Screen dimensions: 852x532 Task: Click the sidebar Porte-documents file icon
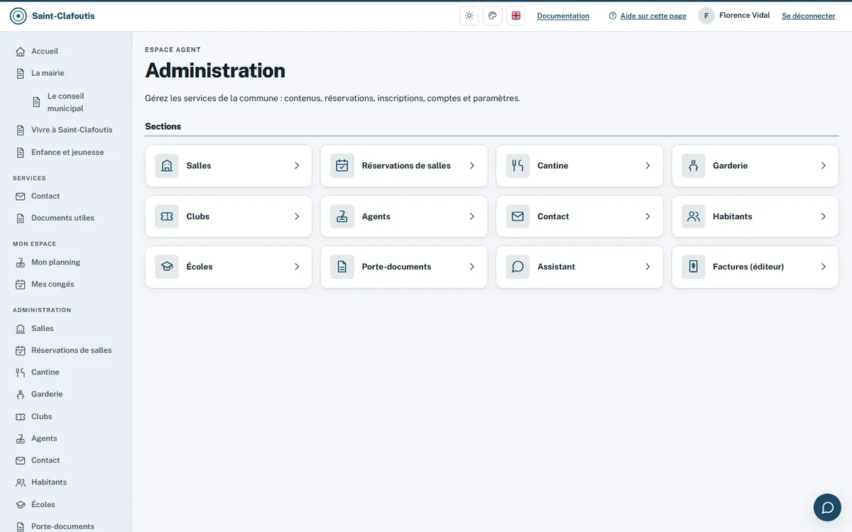pos(21,526)
